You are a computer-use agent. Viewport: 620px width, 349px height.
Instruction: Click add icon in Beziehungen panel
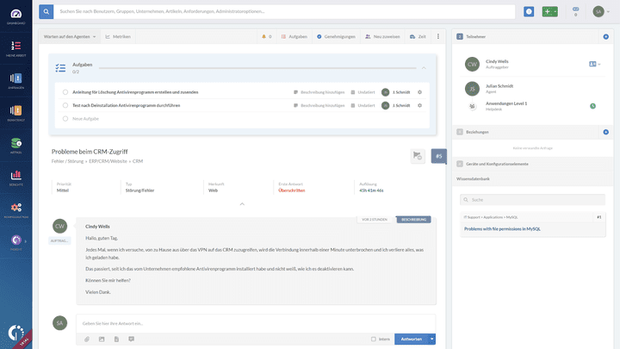[605, 132]
